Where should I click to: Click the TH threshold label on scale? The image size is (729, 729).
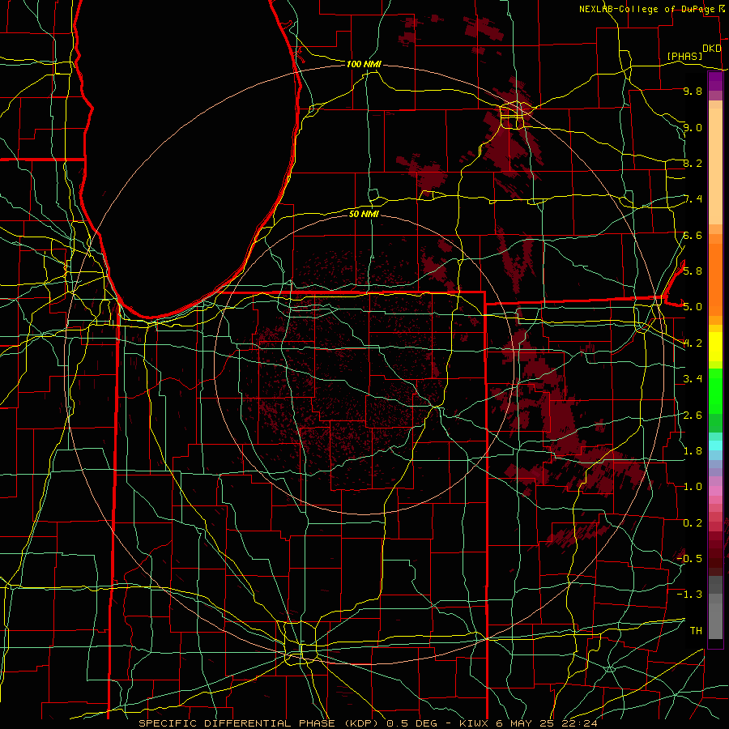click(x=696, y=630)
